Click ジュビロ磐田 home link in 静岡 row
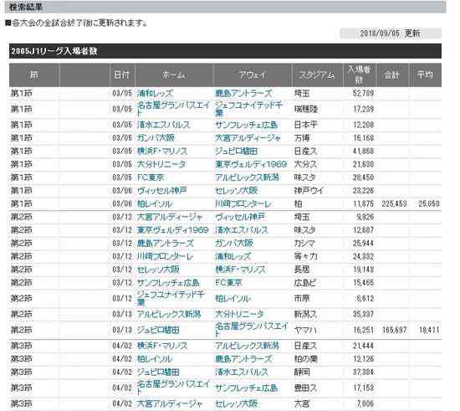 pyautogui.click(x=158, y=372)
